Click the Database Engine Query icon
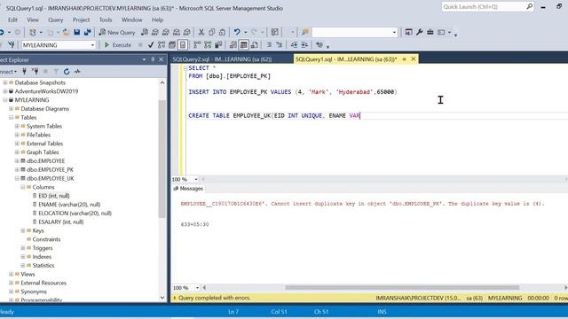Screen dimensions: 568x319 pyautogui.click(x=145, y=33)
